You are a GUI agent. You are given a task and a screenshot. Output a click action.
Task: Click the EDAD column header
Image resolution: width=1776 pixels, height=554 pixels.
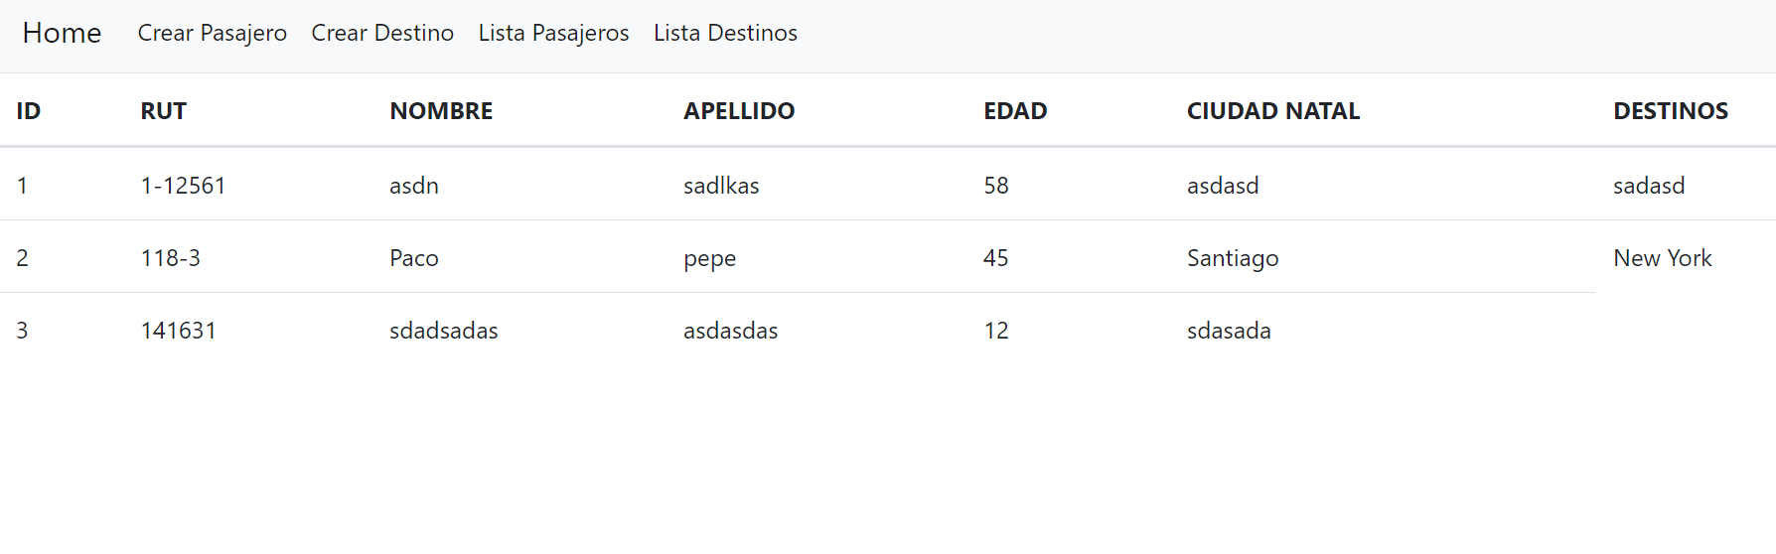(x=1015, y=111)
